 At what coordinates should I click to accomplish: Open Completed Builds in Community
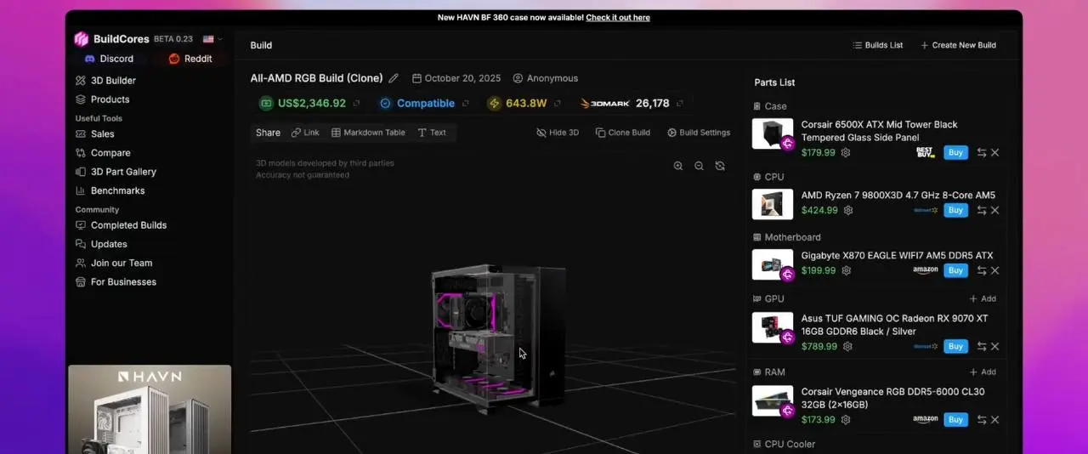click(121, 225)
